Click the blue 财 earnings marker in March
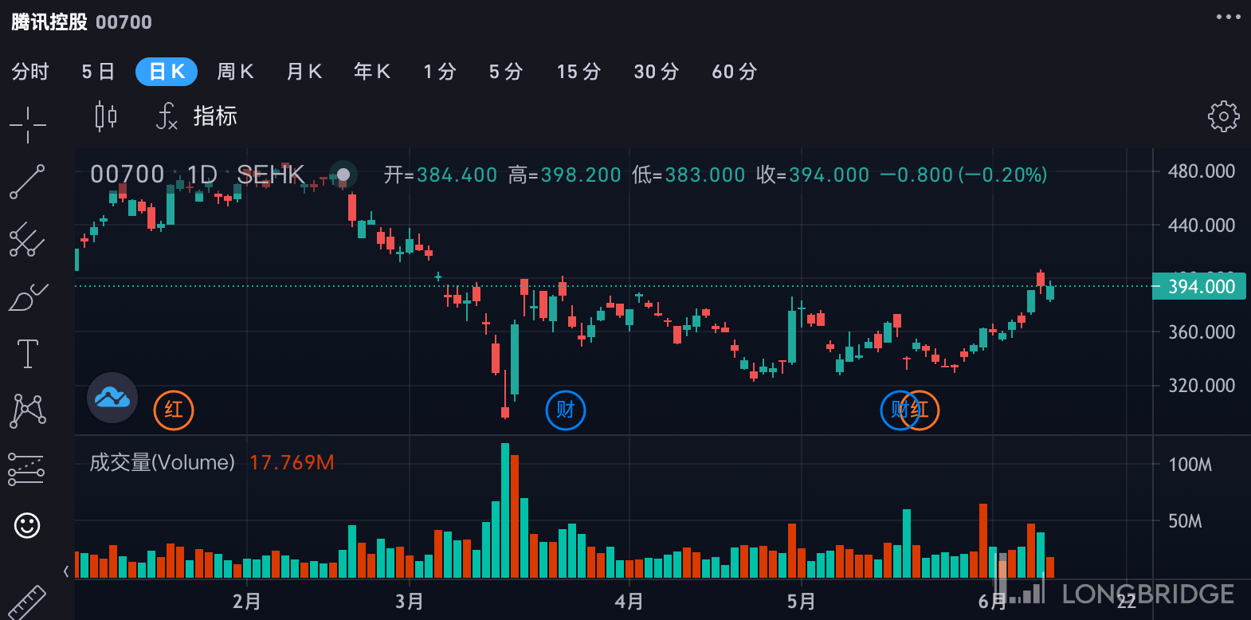1251x620 pixels. 566,410
